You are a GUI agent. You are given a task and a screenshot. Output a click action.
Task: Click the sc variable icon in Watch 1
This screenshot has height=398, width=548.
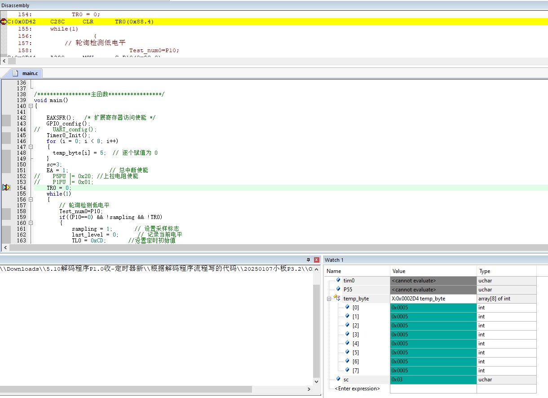pos(338,379)
